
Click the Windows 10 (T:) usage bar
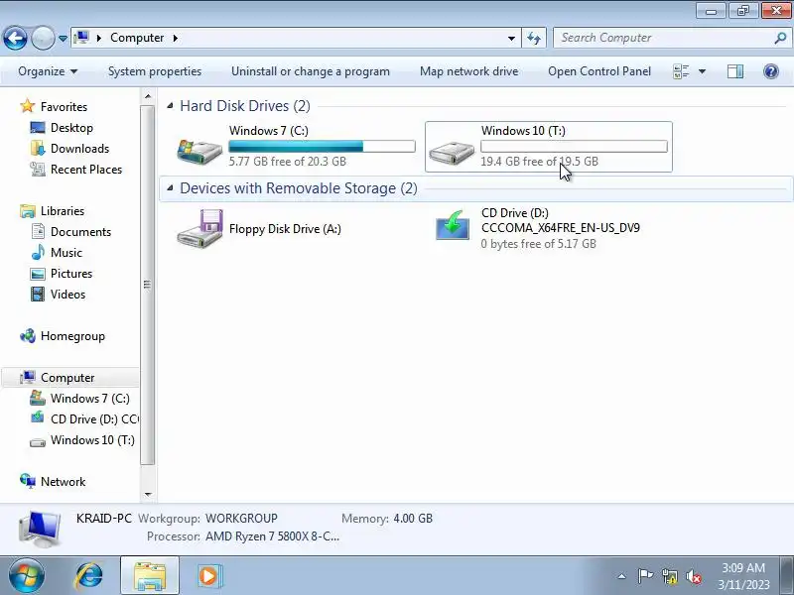[574, 146]
